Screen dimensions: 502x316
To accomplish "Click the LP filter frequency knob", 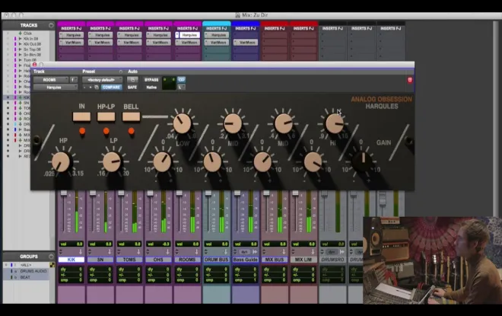I will (112, 161).
